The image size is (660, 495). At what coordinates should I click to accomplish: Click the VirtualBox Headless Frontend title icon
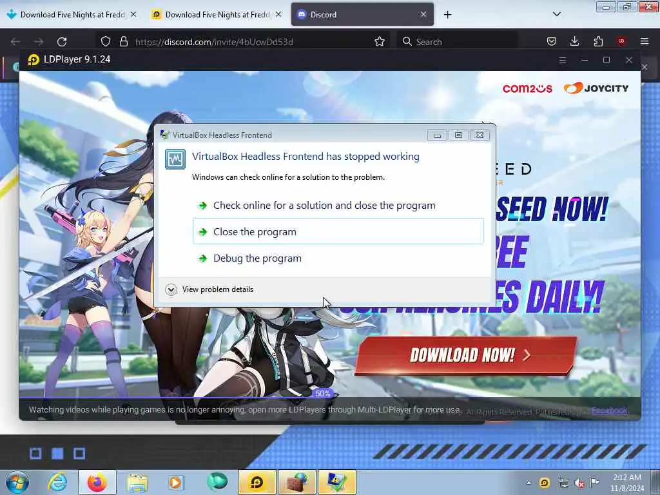click(164, 135)
